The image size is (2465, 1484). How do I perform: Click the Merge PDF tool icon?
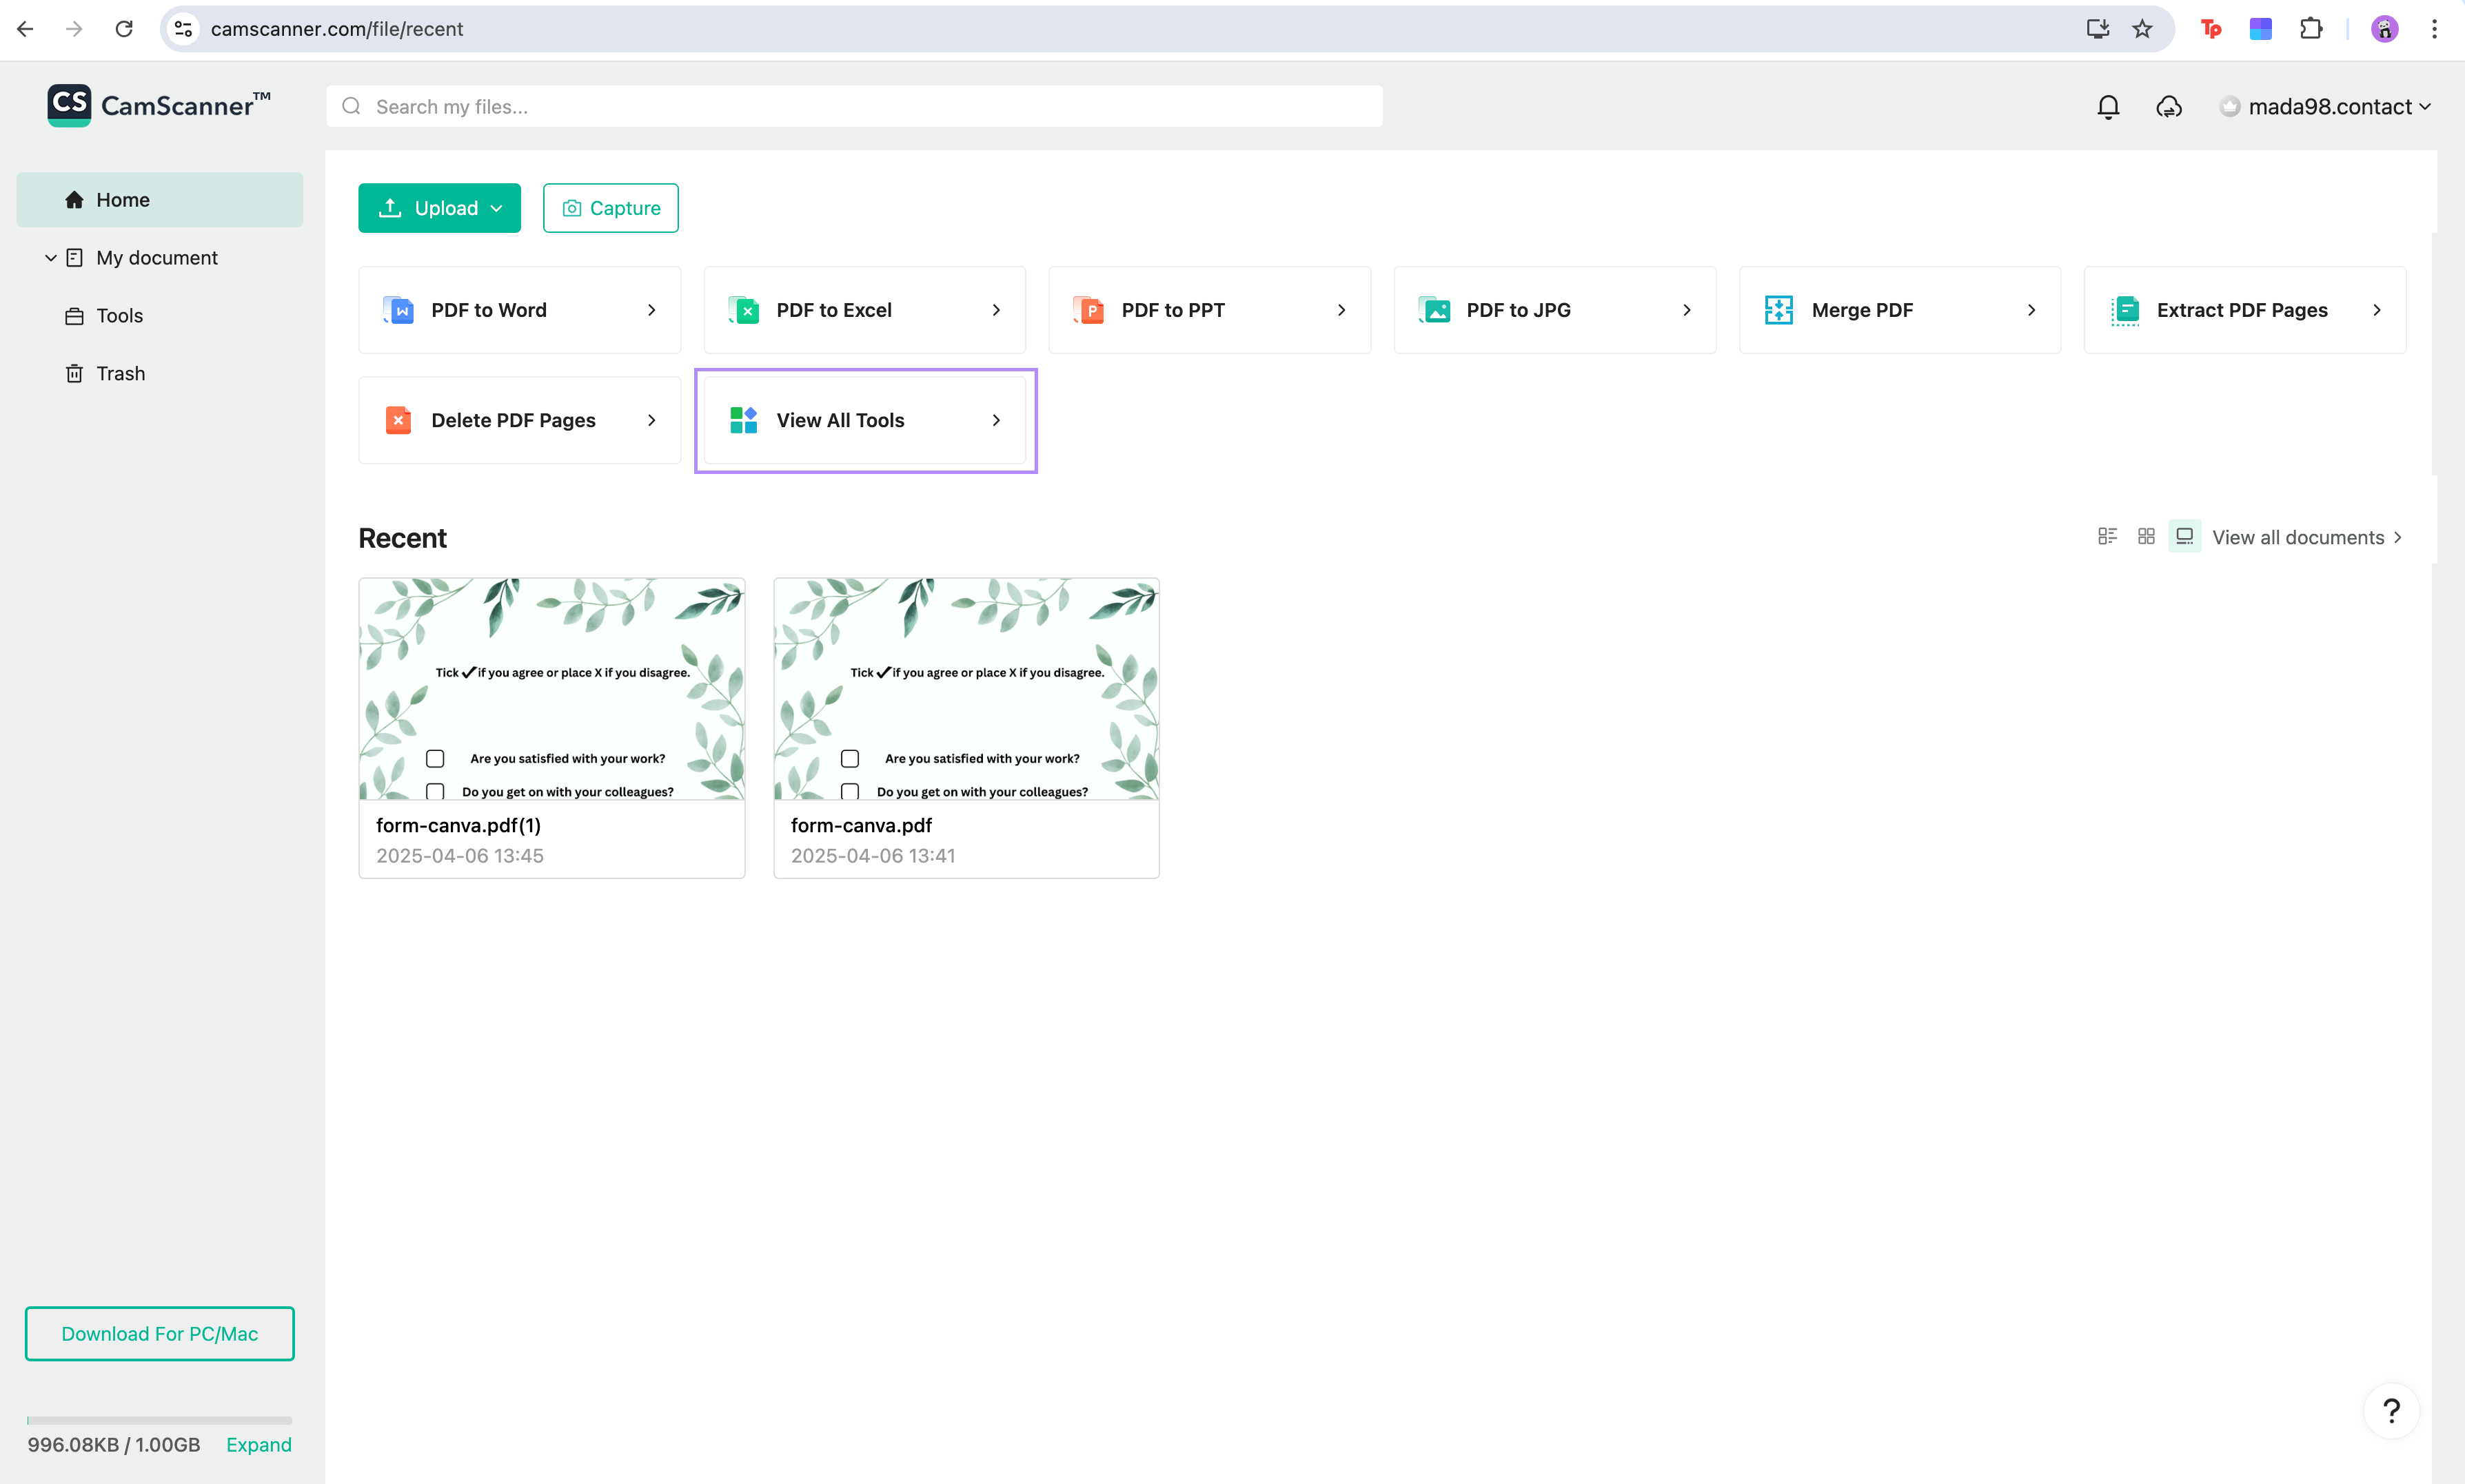pos(1778,310)
